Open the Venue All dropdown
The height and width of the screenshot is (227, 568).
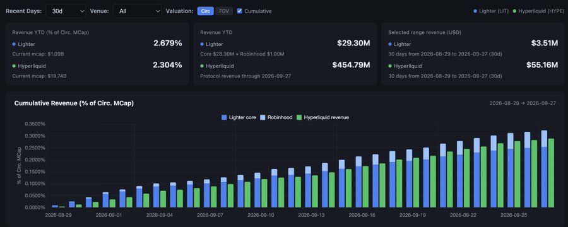[138, 11]
